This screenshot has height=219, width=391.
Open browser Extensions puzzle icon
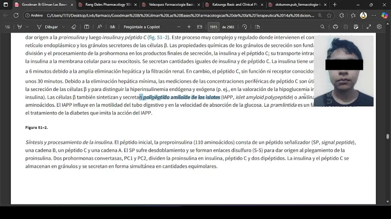[x=342, y=16]
